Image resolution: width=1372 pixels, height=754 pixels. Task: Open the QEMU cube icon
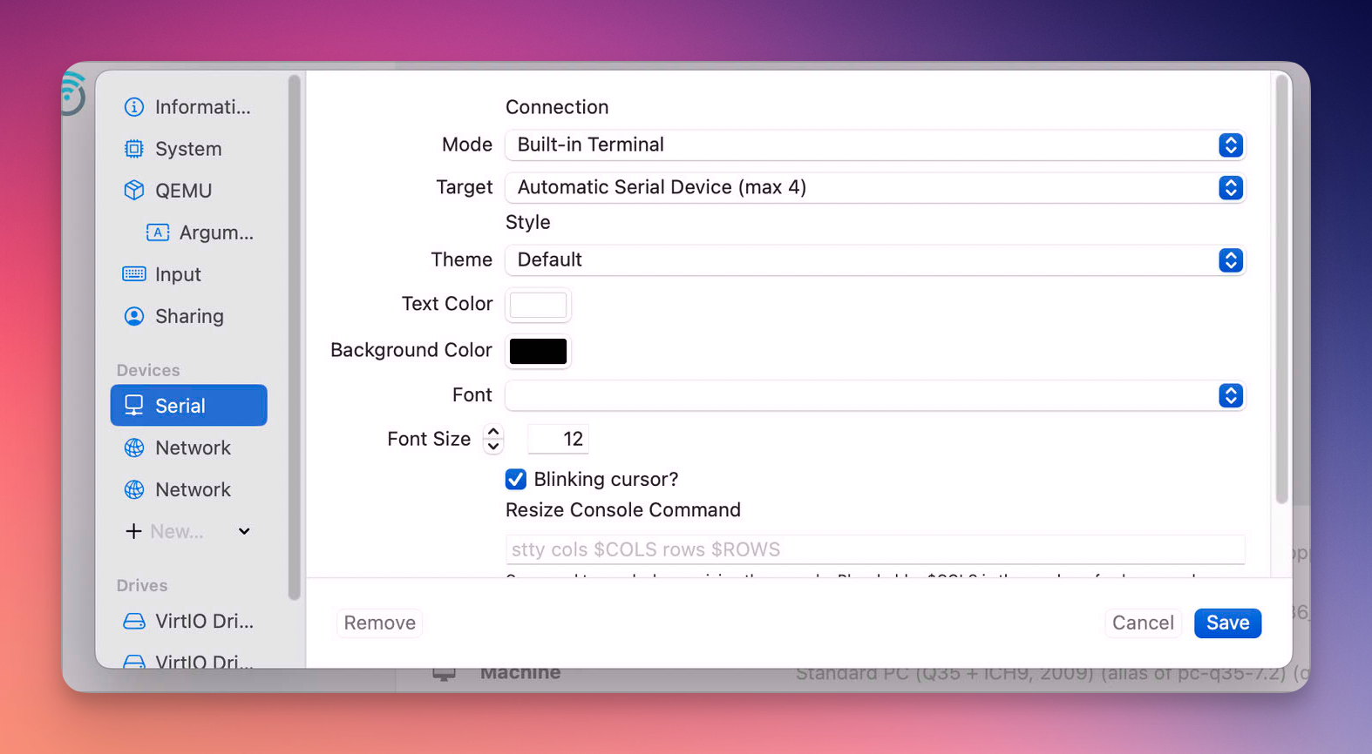point(133,191)
